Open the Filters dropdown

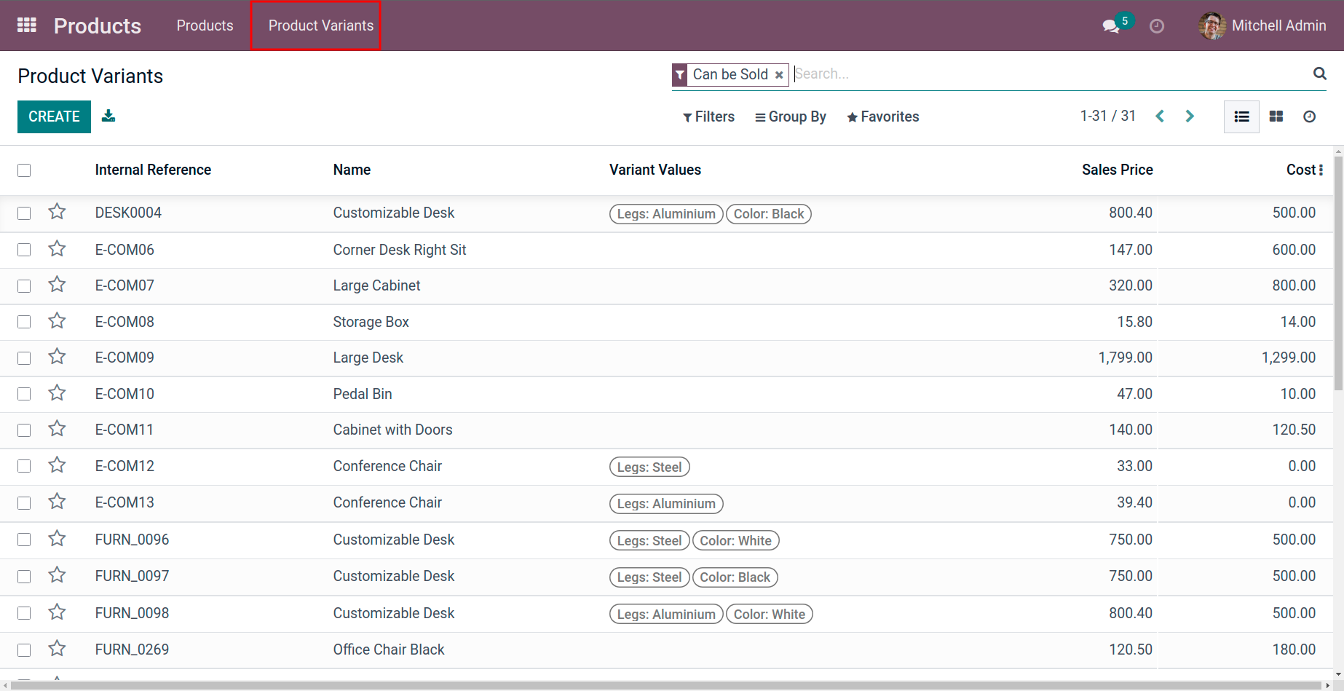(x=708, y=117)
